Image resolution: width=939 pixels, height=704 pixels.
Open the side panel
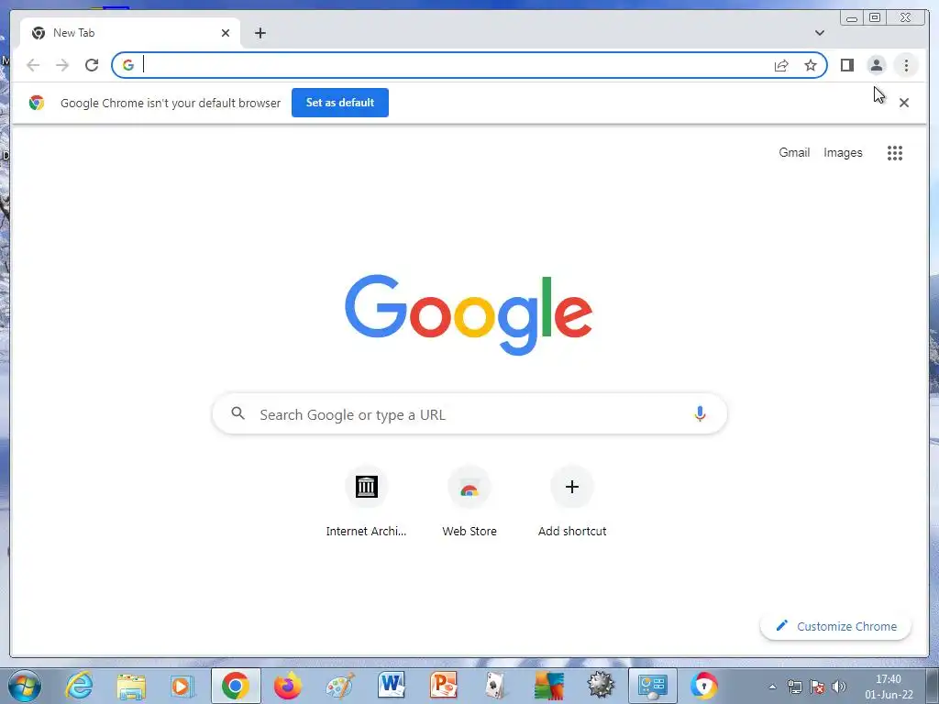tap(846, 65)
